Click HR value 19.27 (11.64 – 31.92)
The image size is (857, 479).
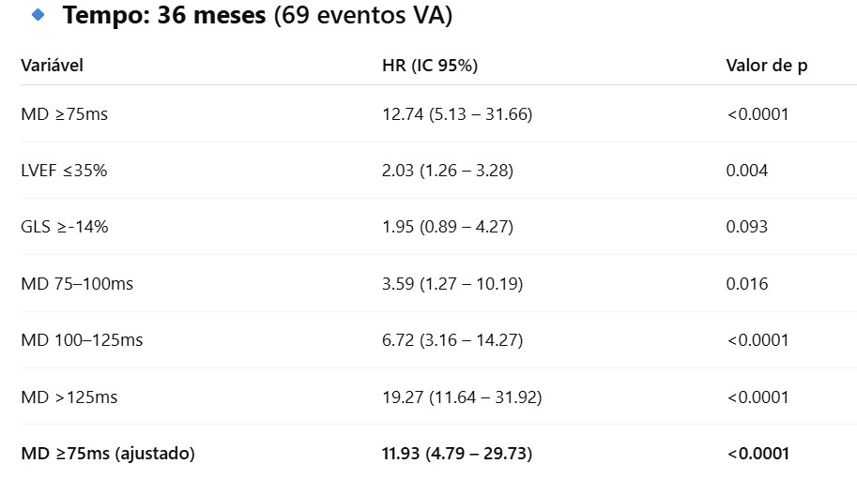(462, 397)
